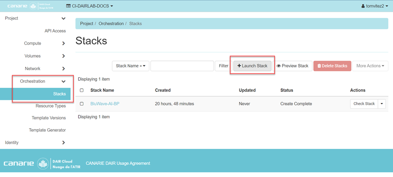The image size is (393, 177).
Task: Open Resource Types in the sidebar
Action: click(50, 106)
